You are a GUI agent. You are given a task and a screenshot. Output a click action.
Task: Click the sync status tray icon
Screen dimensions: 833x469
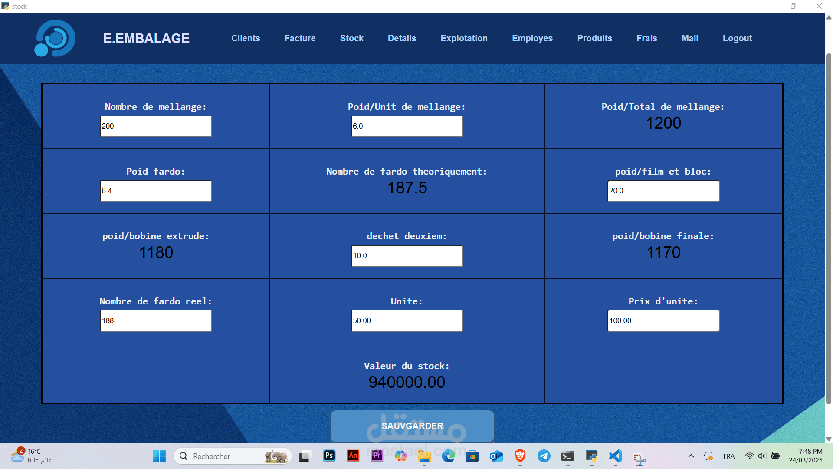click(x=708, y=456)
